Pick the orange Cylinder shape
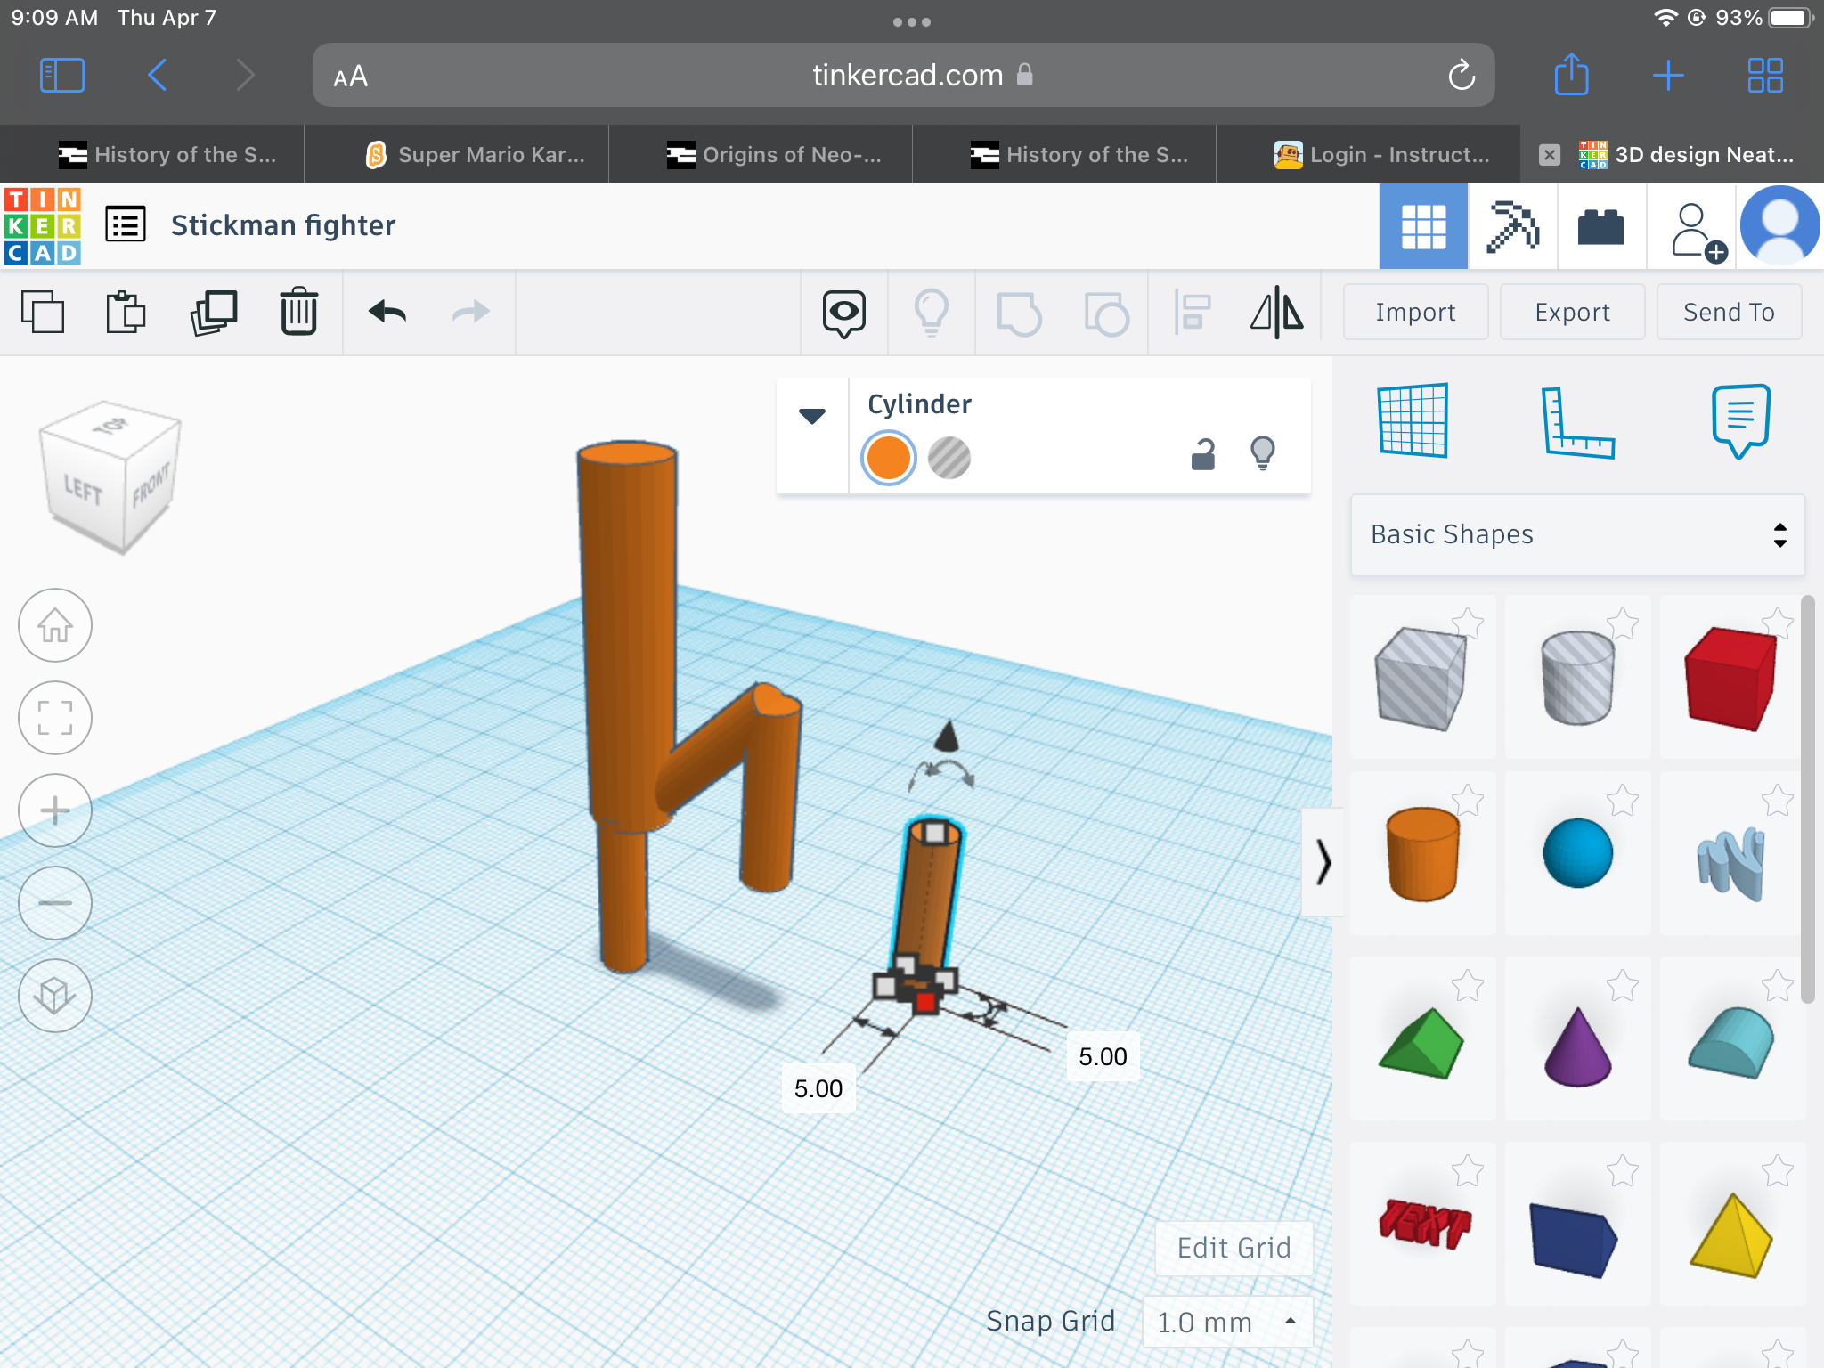 pos(1422,855)
